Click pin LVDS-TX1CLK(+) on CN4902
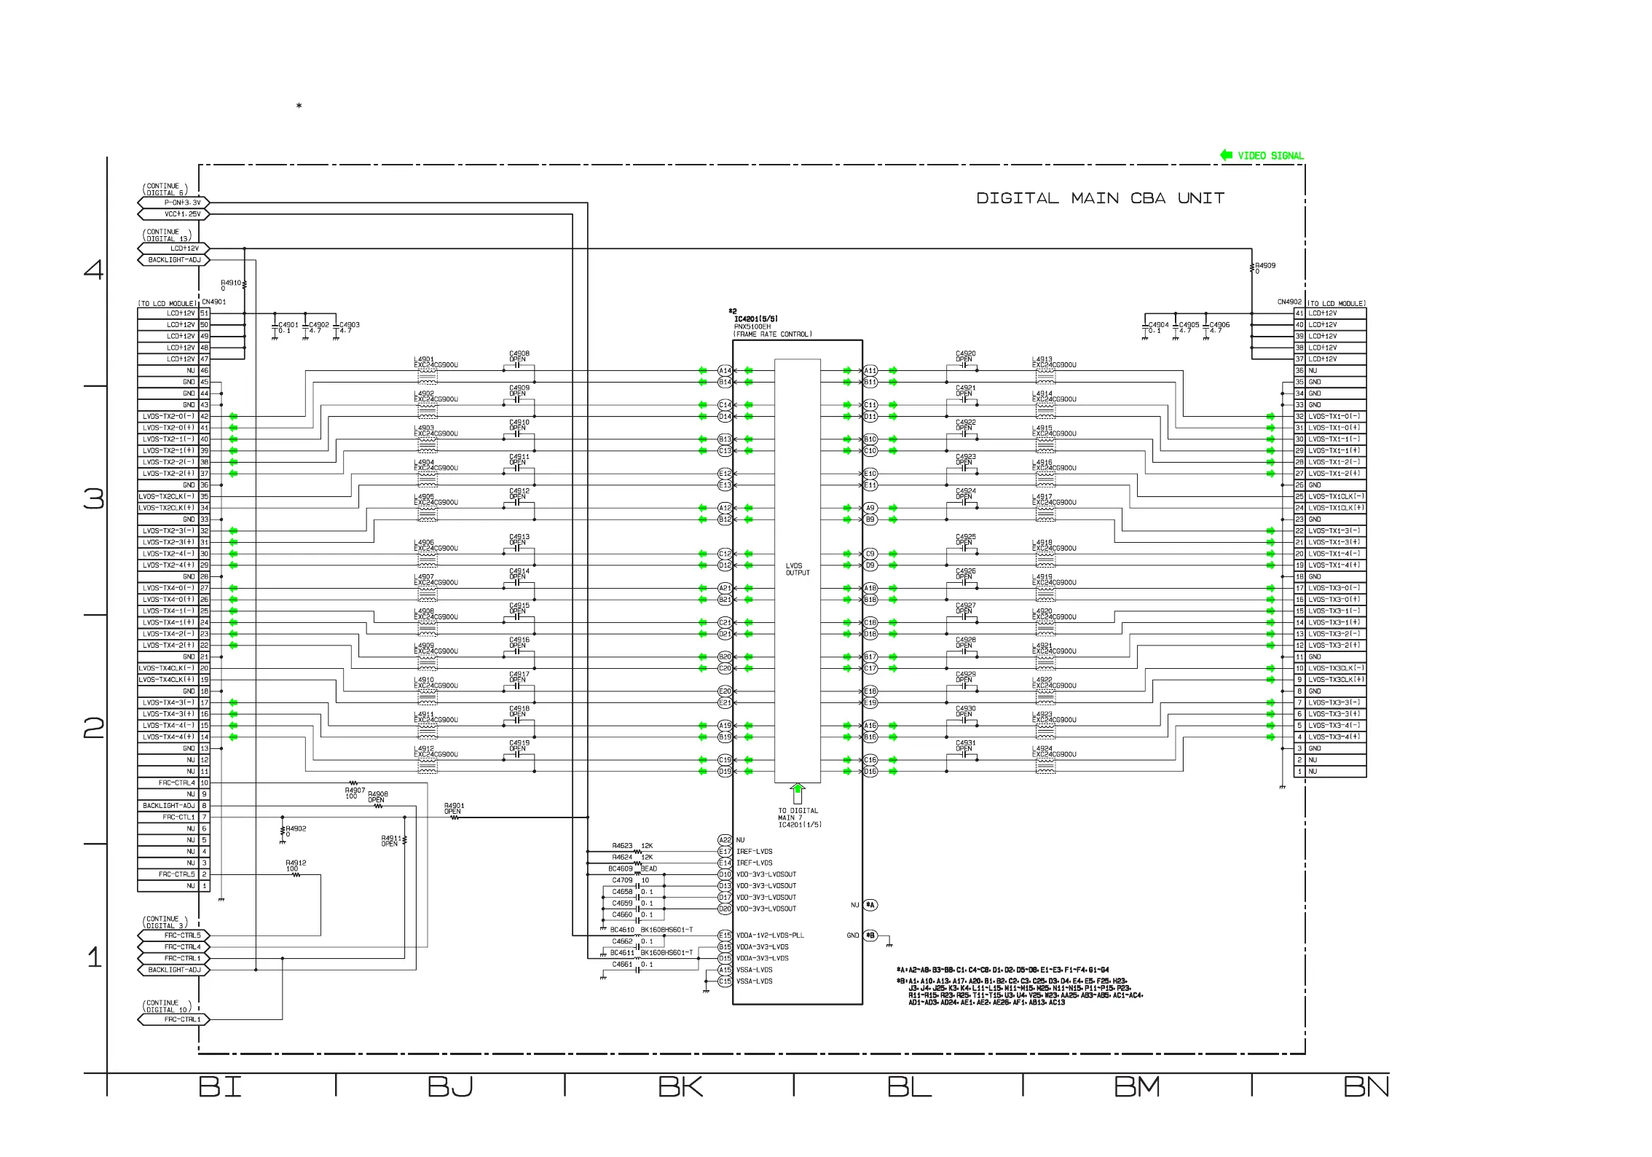1652x1157 pixels. (1330, 508)
